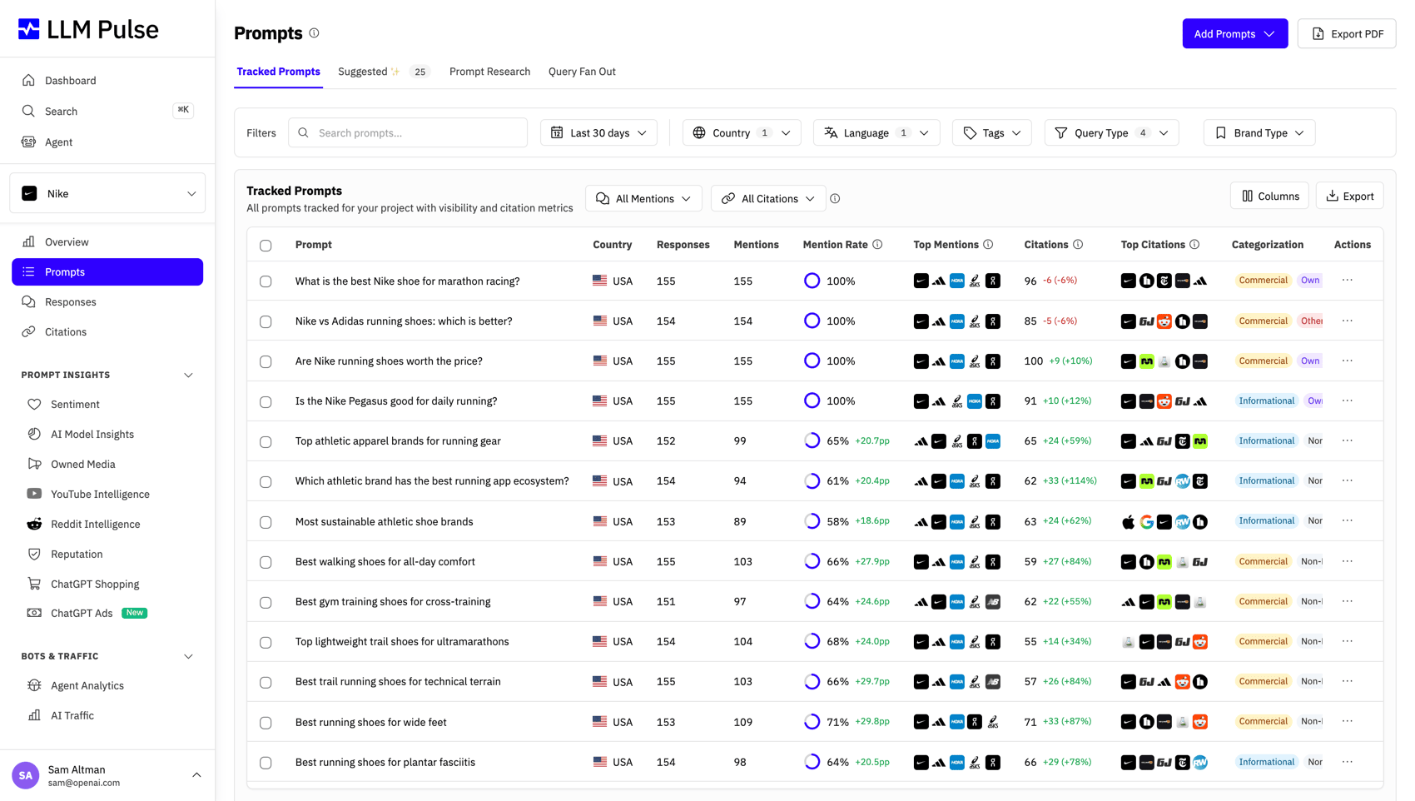Select checkbox for most sustainable shoe brands
1415x801 pixels.
coord(266,522)
